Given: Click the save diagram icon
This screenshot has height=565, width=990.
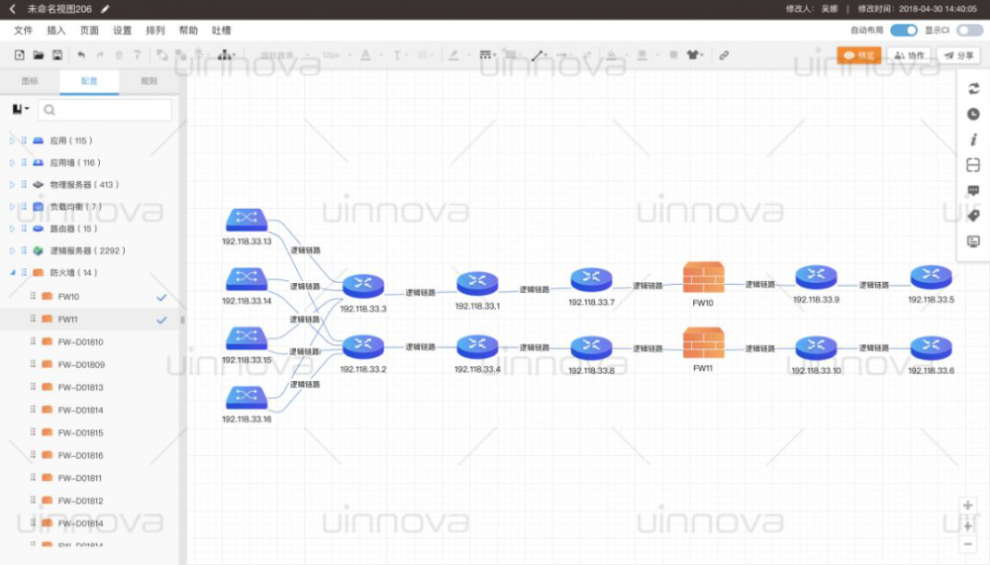Looking at the screenshot, I should 57,55.
